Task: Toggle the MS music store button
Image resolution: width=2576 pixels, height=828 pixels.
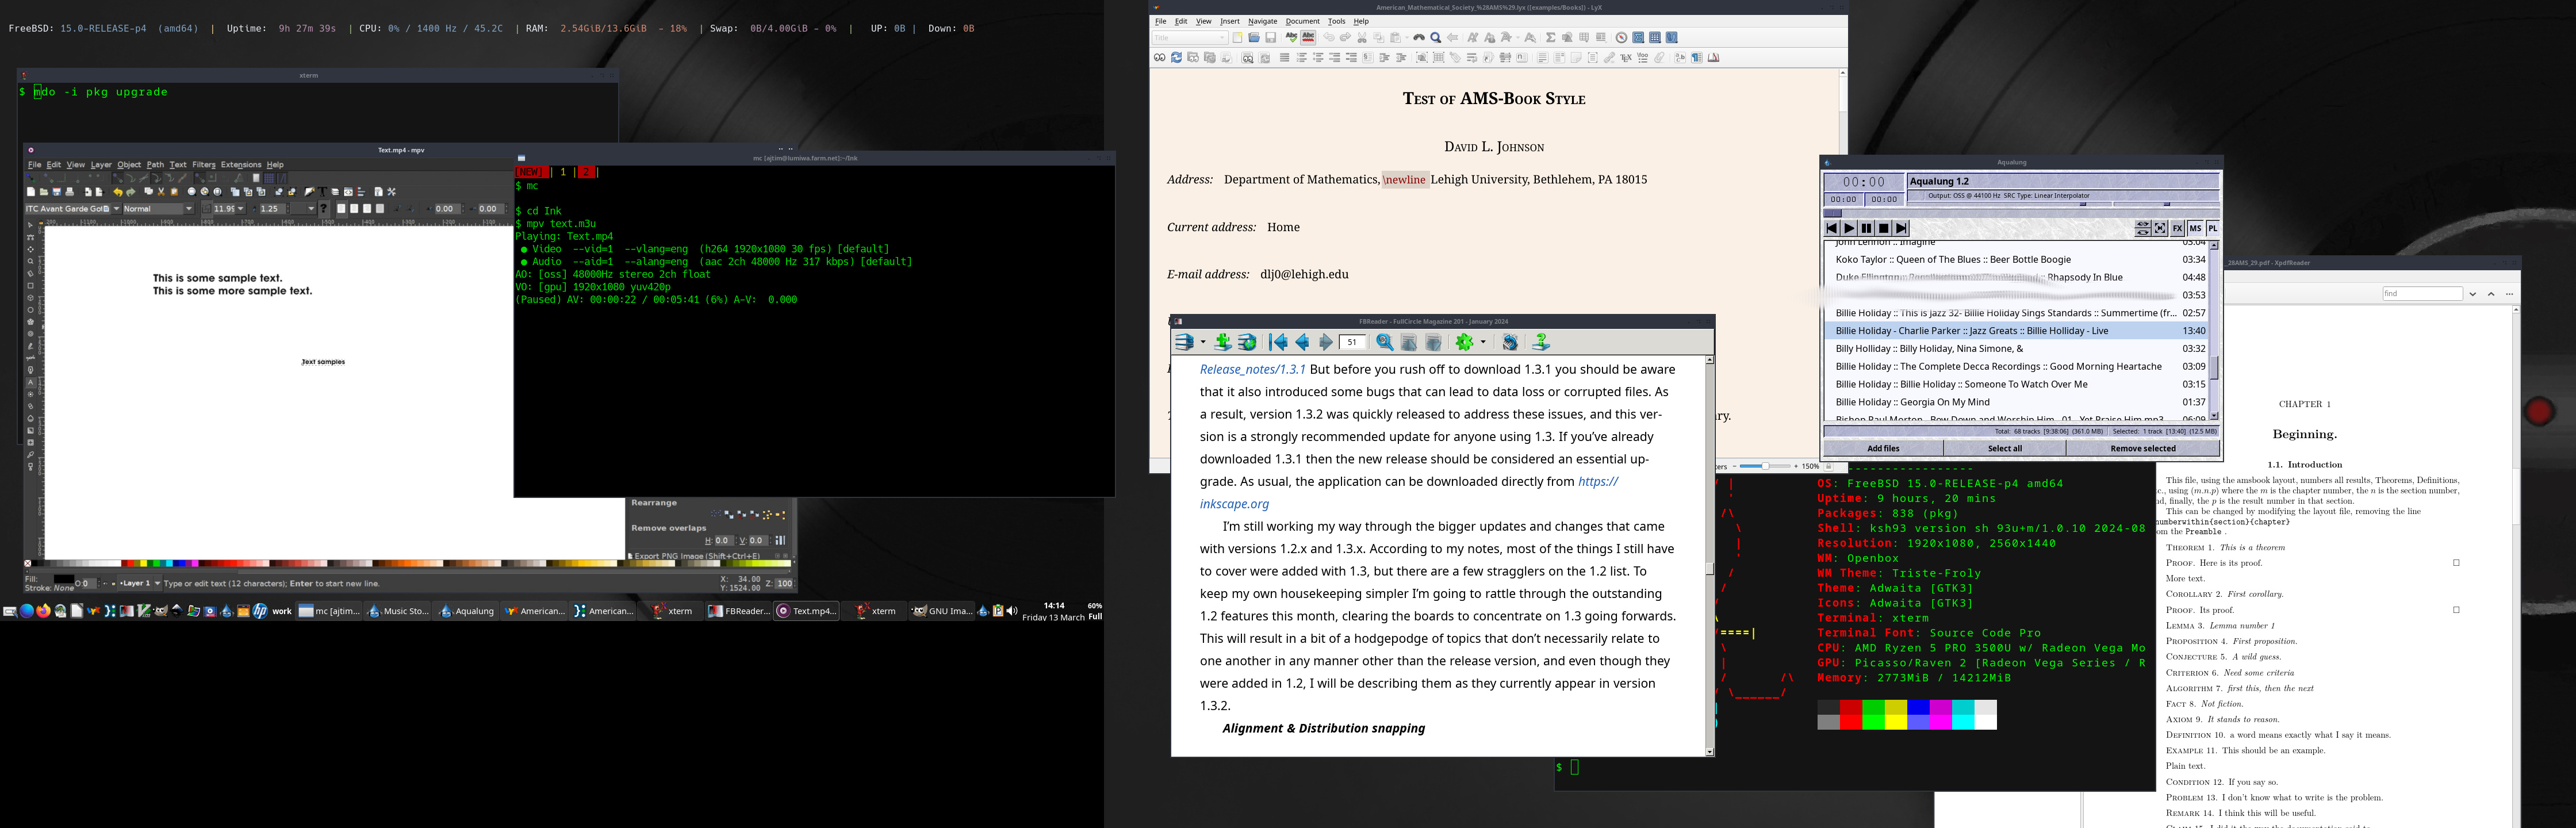Action: 2195,229
